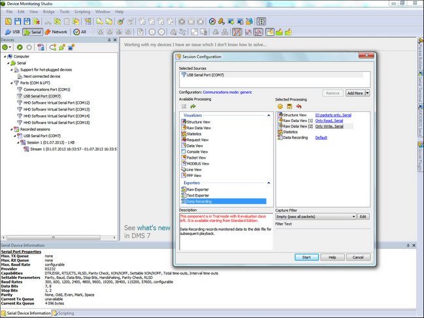Collapse Ports (COM & LPT) node
Image resolution: width=424 pixels, height=318 pixels.
coord(12,83)
